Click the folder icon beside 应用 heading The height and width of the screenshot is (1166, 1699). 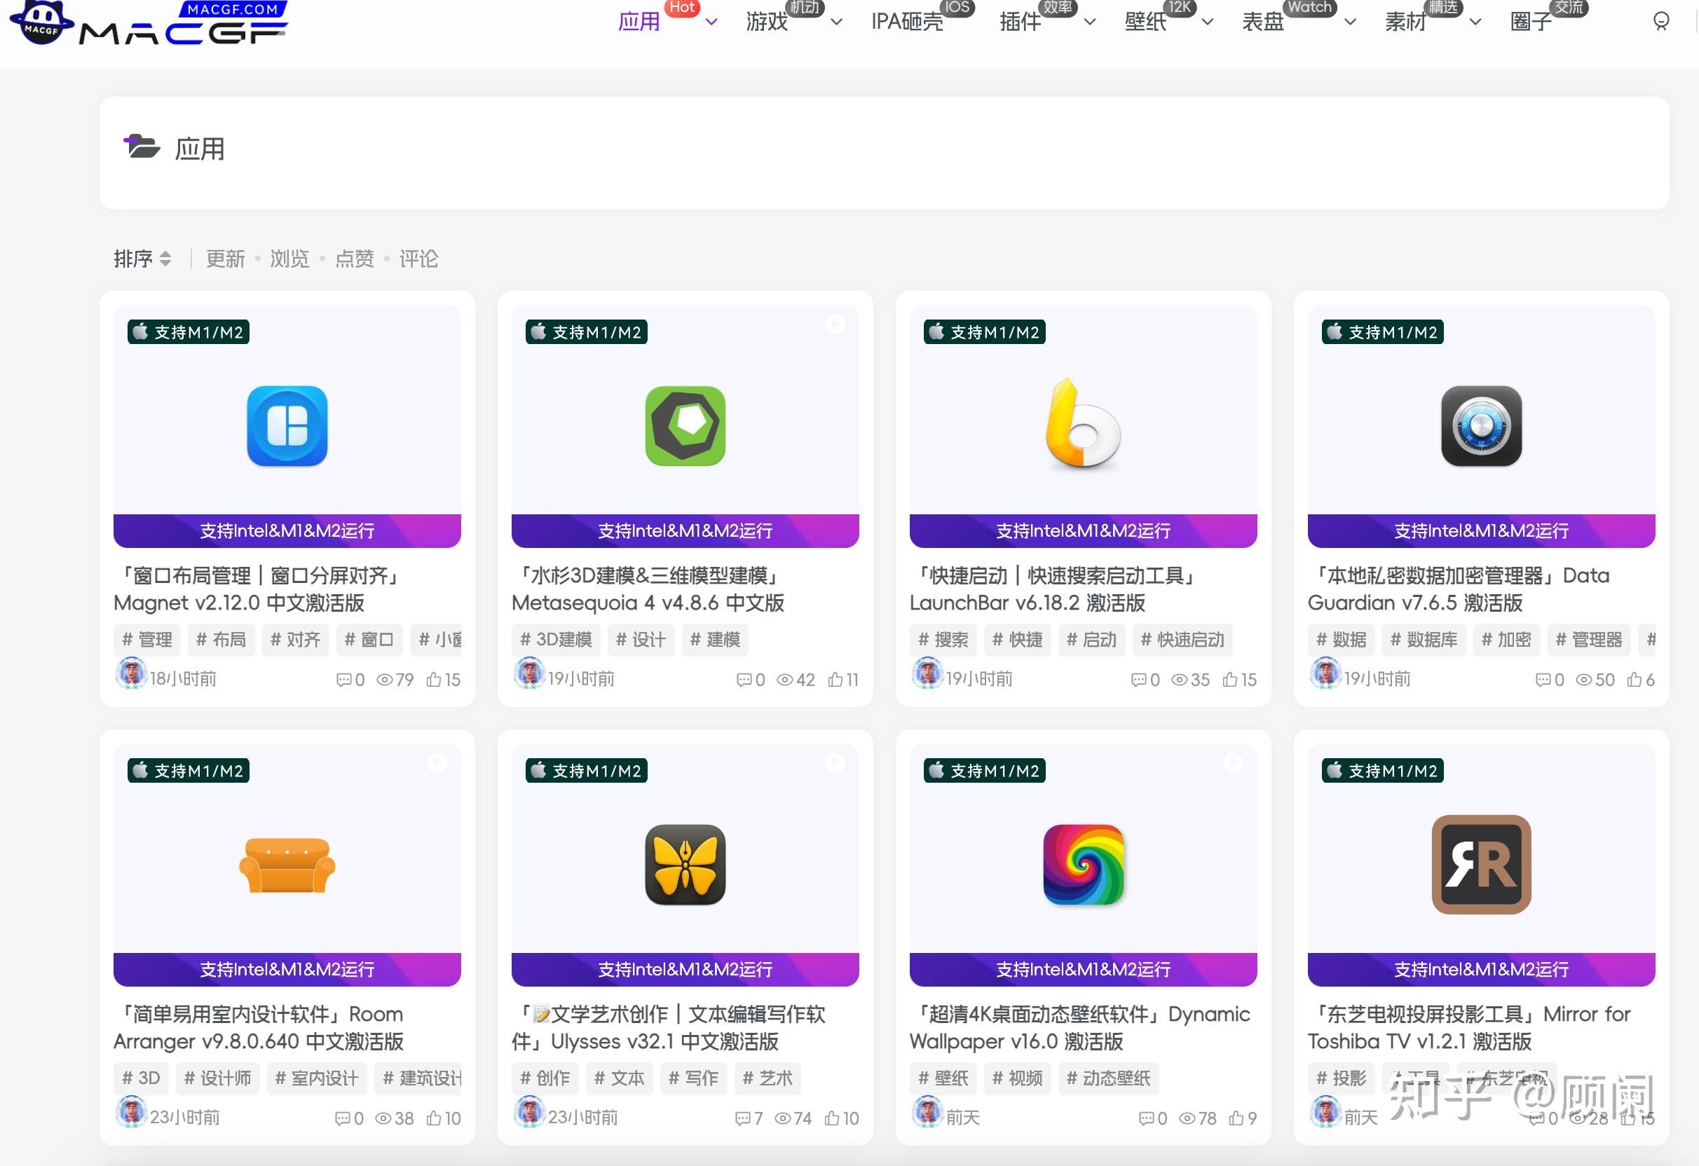click(142, 147)
